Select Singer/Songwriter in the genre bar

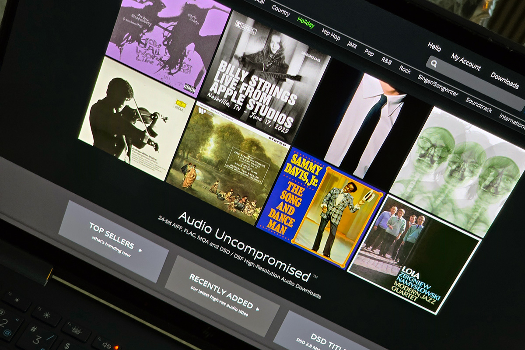click(437, 85)
